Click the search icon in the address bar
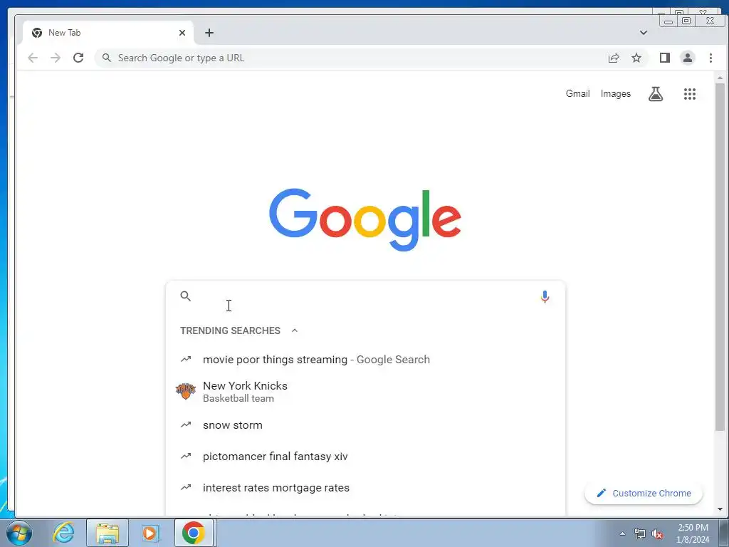The image size is (729, 547). click(x=107, y=58)
